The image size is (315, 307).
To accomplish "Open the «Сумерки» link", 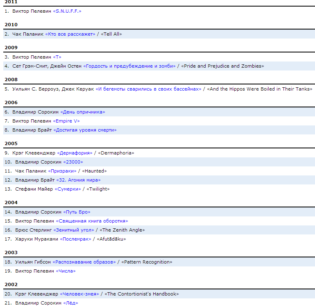I will click(68, 189).
